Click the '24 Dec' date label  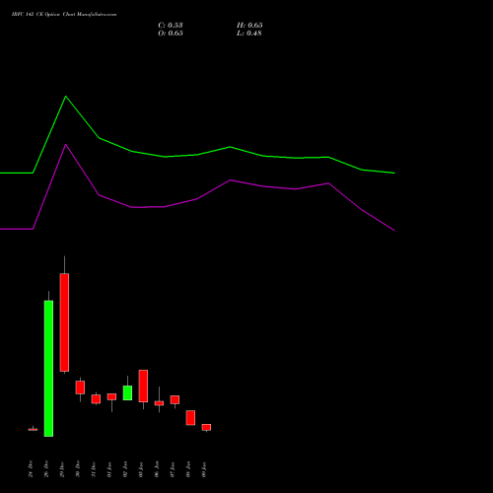coord(31,469)
